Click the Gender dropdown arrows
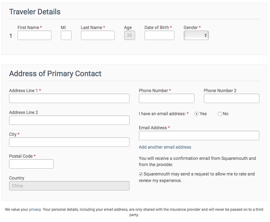Screen dimensions: 270x222 [206, 35]
